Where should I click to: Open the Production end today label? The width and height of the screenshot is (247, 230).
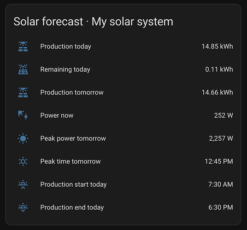(72, 207)
